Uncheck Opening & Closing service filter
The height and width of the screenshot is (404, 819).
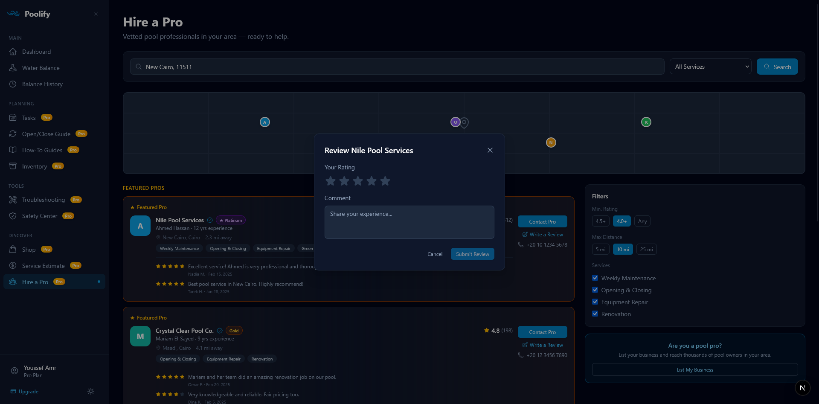[595, 290]
